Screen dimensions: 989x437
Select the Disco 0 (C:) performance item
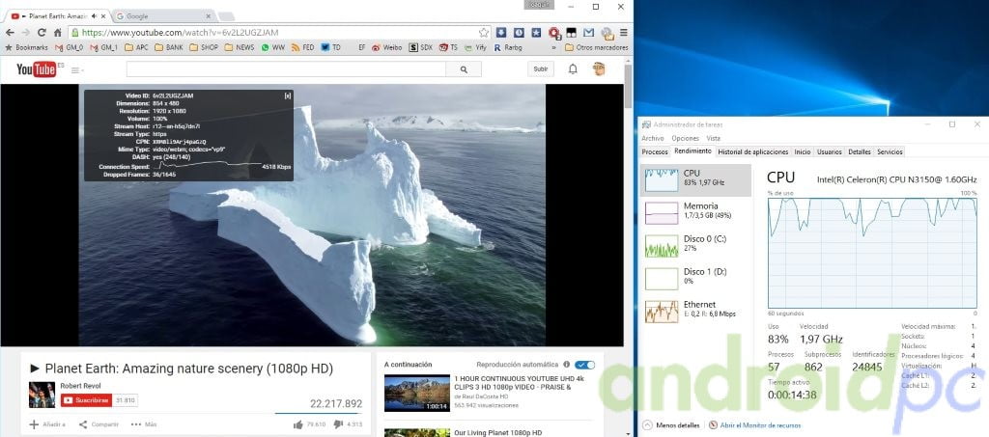tap(695, 246)
